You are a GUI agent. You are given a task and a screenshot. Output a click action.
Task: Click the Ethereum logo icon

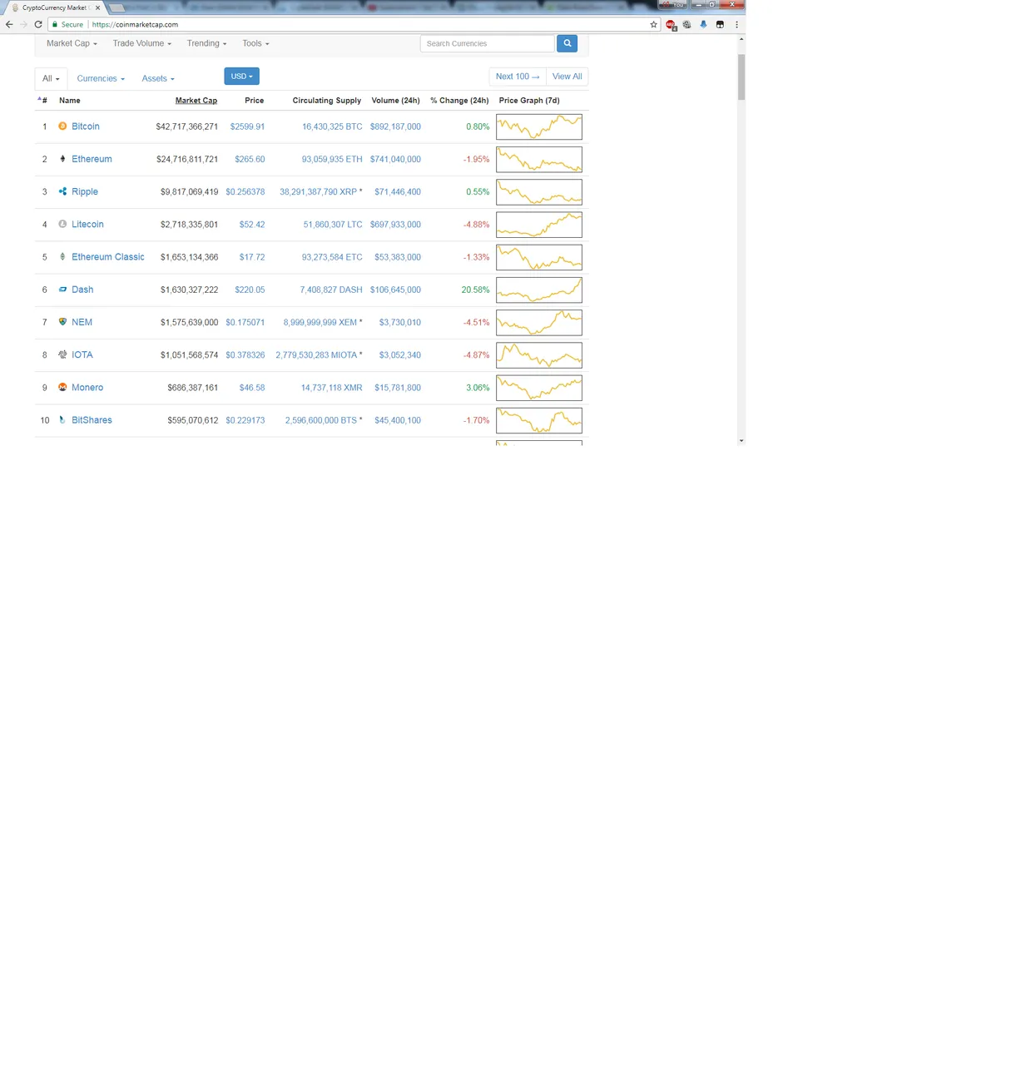tap(62, 159)
